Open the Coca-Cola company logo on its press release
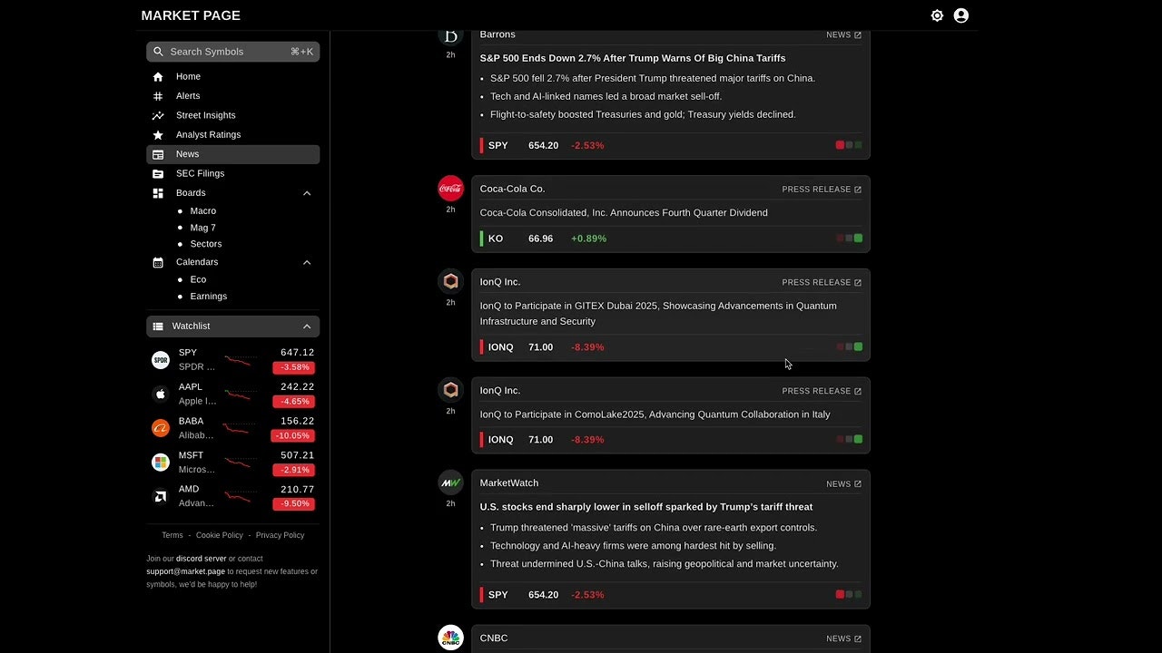This screenshot has height=653, width=1162. tap(451, 188)
